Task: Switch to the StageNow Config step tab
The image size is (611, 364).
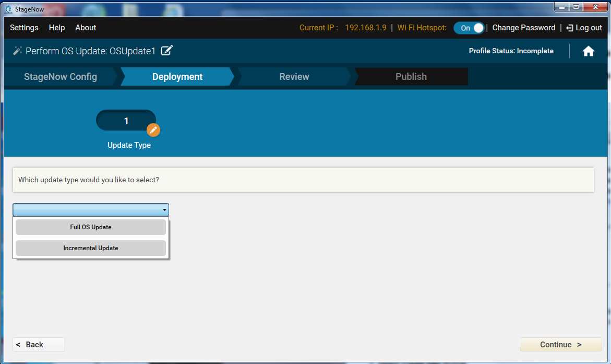Action: (61, 77)
